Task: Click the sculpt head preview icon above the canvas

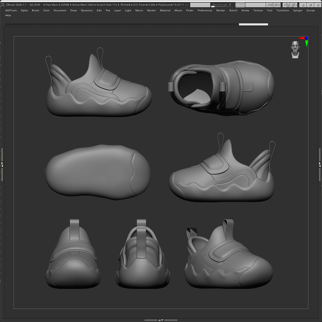Action: (295, 49)
